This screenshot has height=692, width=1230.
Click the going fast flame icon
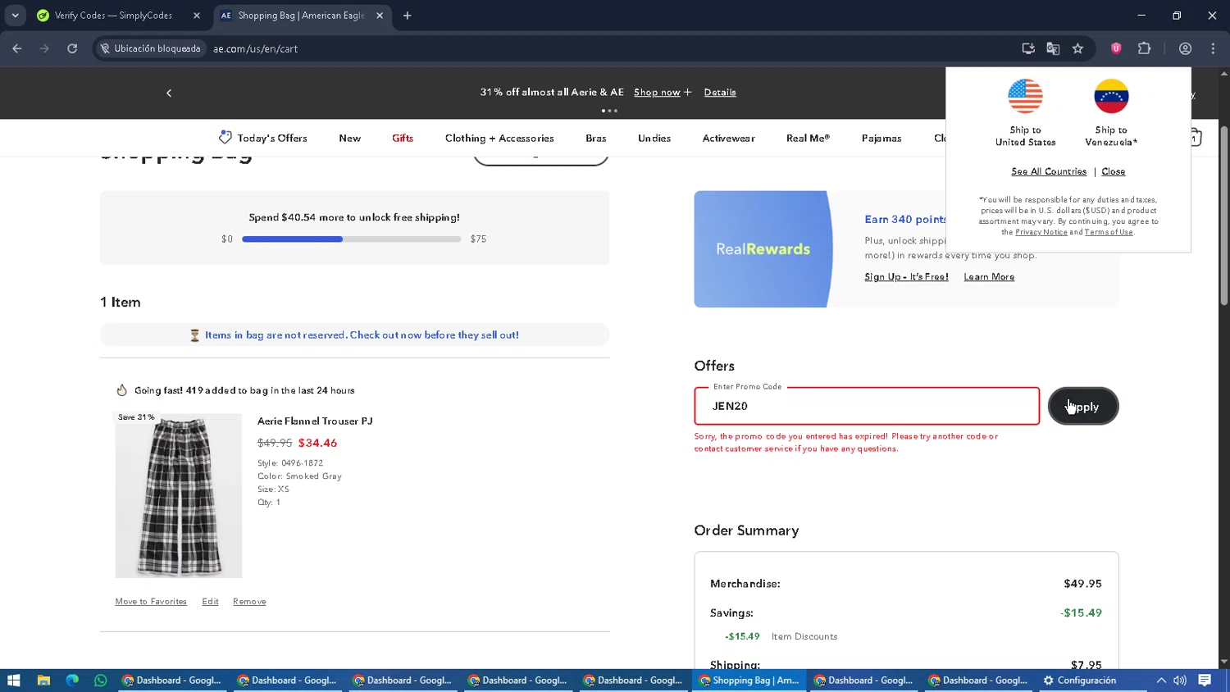tap(122, 390)
